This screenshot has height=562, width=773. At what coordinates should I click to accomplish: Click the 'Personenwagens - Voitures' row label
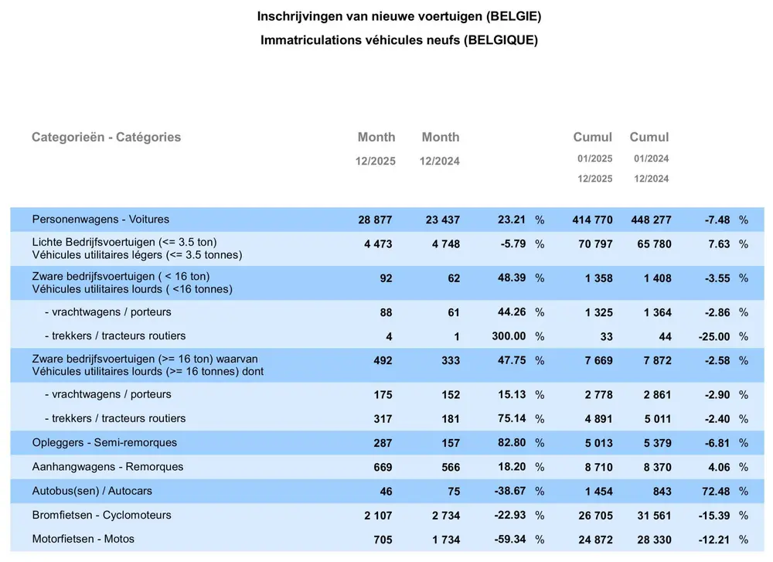pyautogui.click(x=100, y=220)
